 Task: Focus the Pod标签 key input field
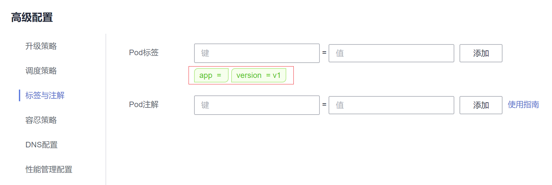click(257, 53)
